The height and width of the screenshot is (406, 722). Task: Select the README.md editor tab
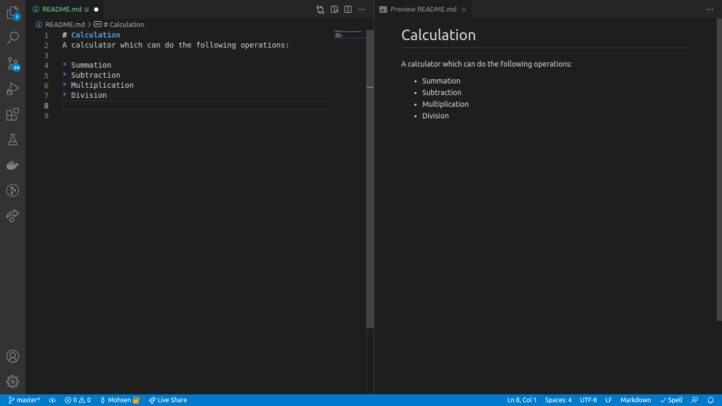[62, 10]
